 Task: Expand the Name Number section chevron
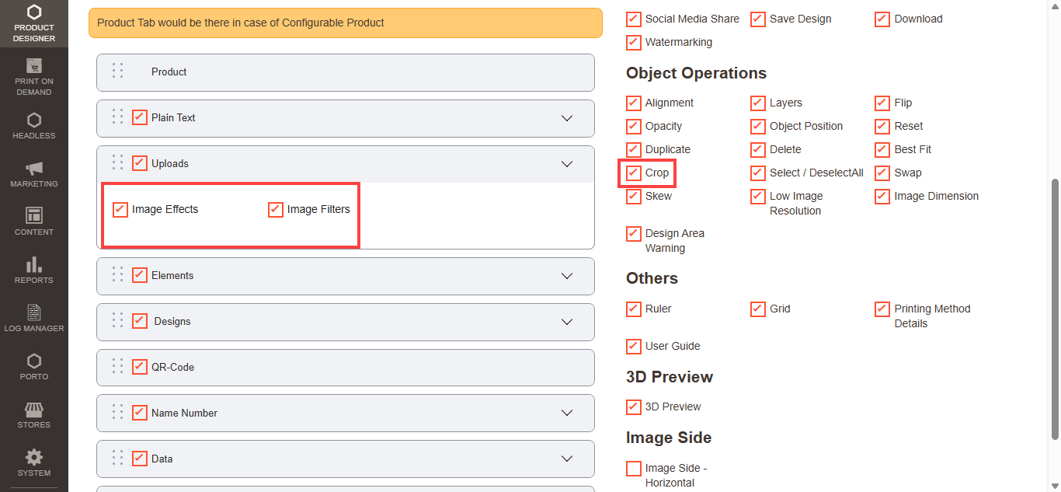tap(567, 413)
